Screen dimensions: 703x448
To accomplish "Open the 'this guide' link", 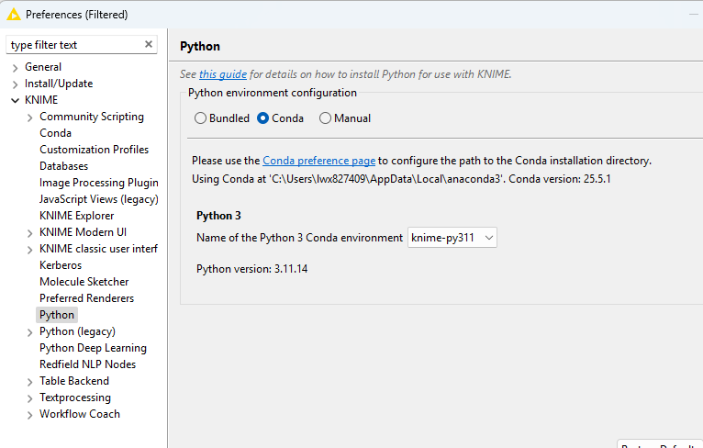I will click(223, 74).
